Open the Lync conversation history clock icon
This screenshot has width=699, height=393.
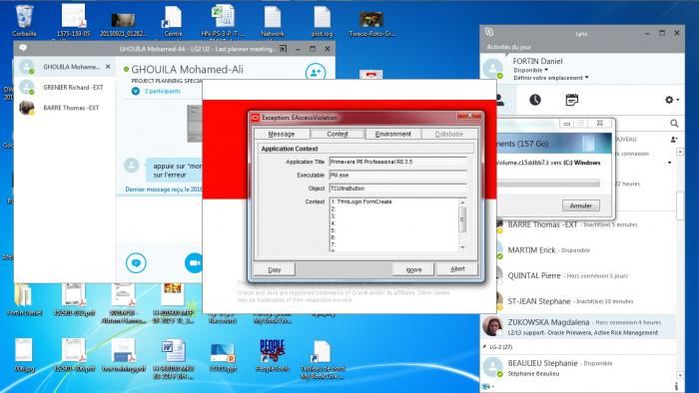point(535,100)
